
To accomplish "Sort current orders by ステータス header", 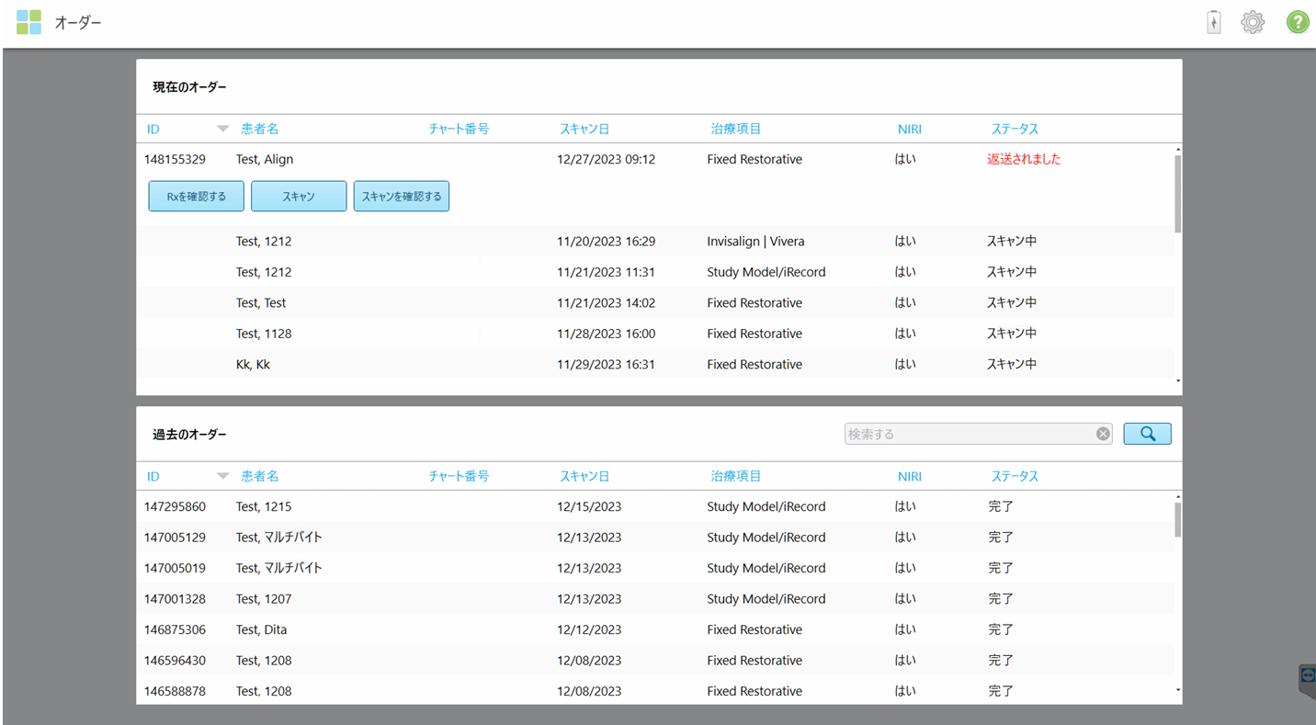I will pos(1015,129).
